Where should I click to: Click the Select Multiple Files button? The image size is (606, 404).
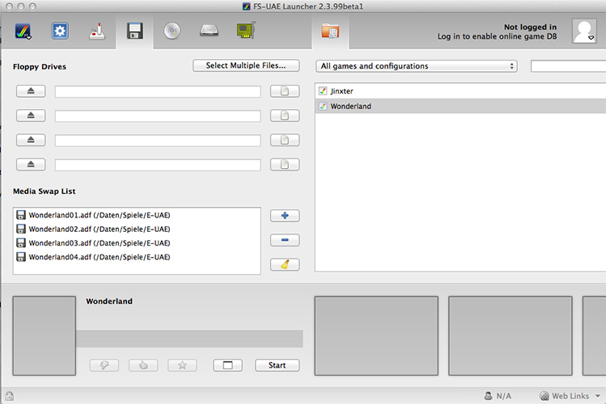[246, 65]
